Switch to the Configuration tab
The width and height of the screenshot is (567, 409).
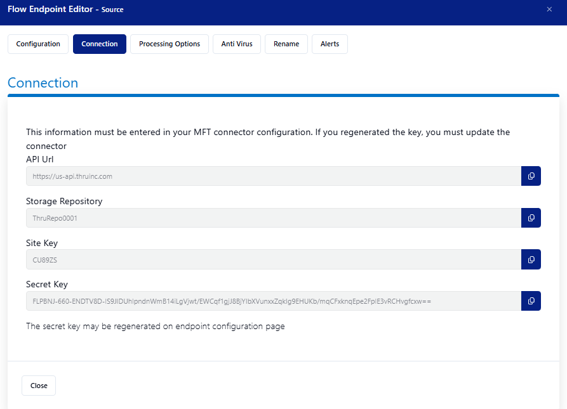point(38,44)
